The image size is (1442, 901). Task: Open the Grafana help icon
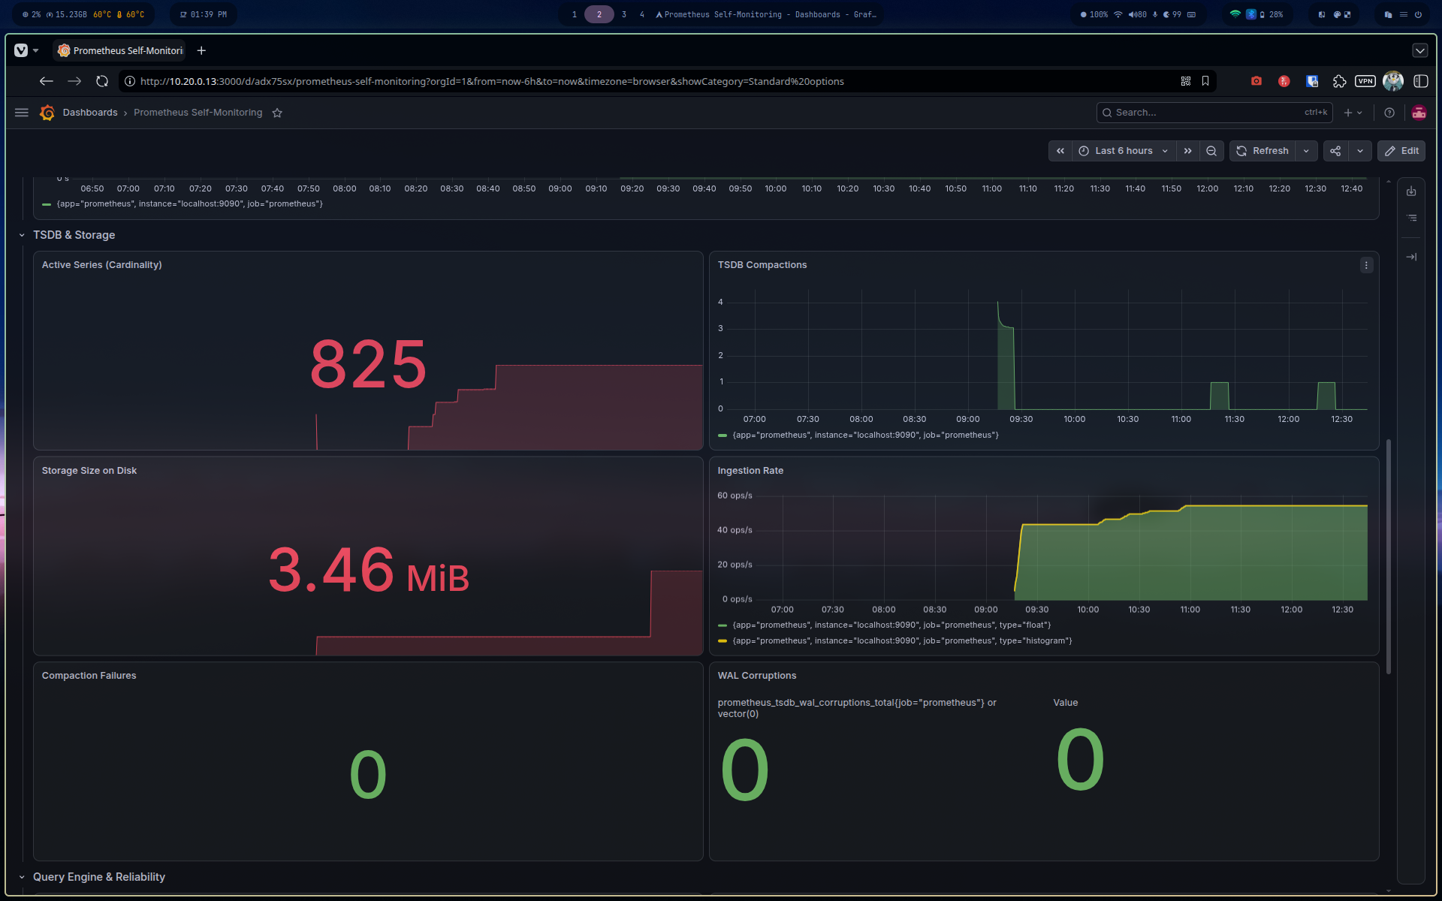[x=1389, y=113]
